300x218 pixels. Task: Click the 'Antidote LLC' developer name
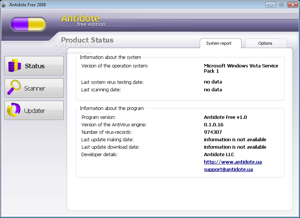point(219,155)
